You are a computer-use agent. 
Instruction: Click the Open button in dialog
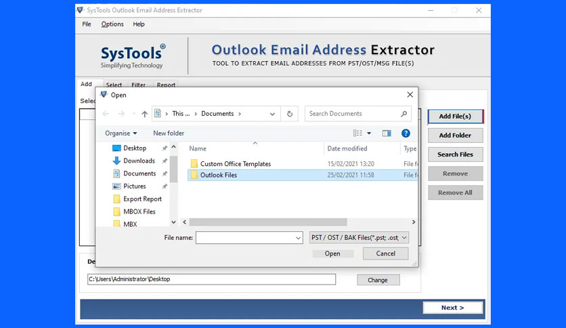point(332,253)
